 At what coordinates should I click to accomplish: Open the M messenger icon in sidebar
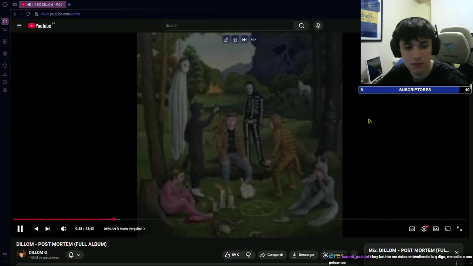pos(5,41)
